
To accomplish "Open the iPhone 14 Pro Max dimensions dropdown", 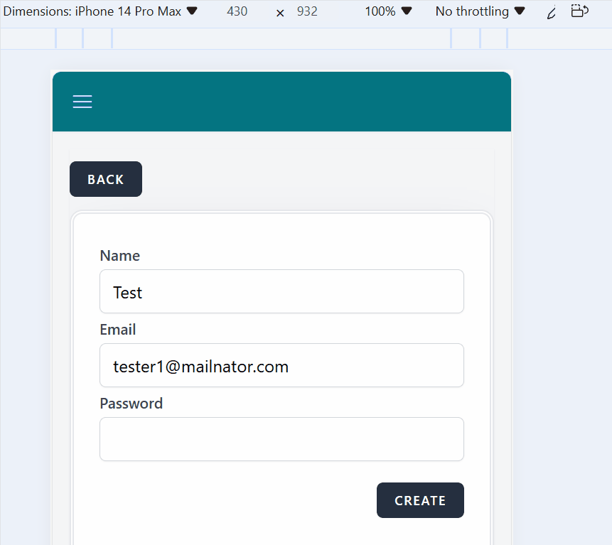I will 100,11.
